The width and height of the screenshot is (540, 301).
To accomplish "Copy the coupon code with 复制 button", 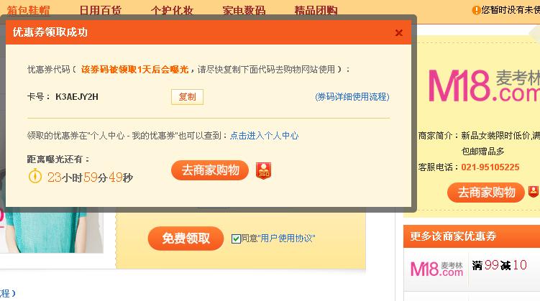I will coord(187,97).
